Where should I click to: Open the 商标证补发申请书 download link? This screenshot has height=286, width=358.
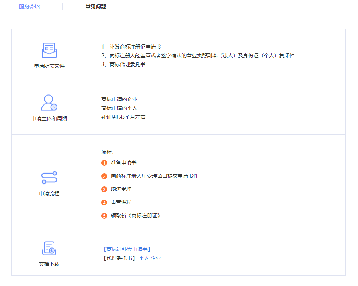[127, 249]
